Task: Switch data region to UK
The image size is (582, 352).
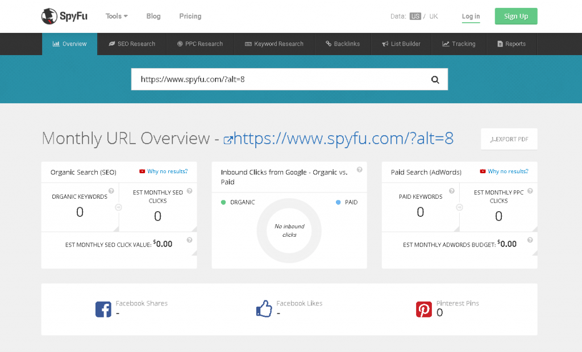Action: click(x=434, y=16)
